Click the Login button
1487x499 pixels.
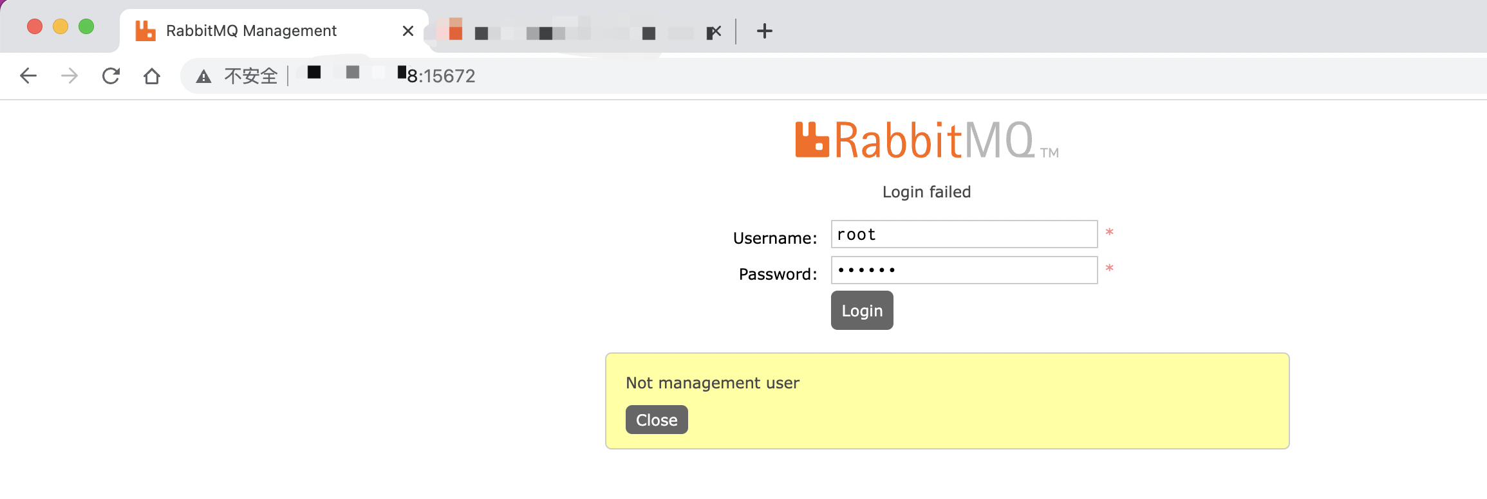pos(862,311)
